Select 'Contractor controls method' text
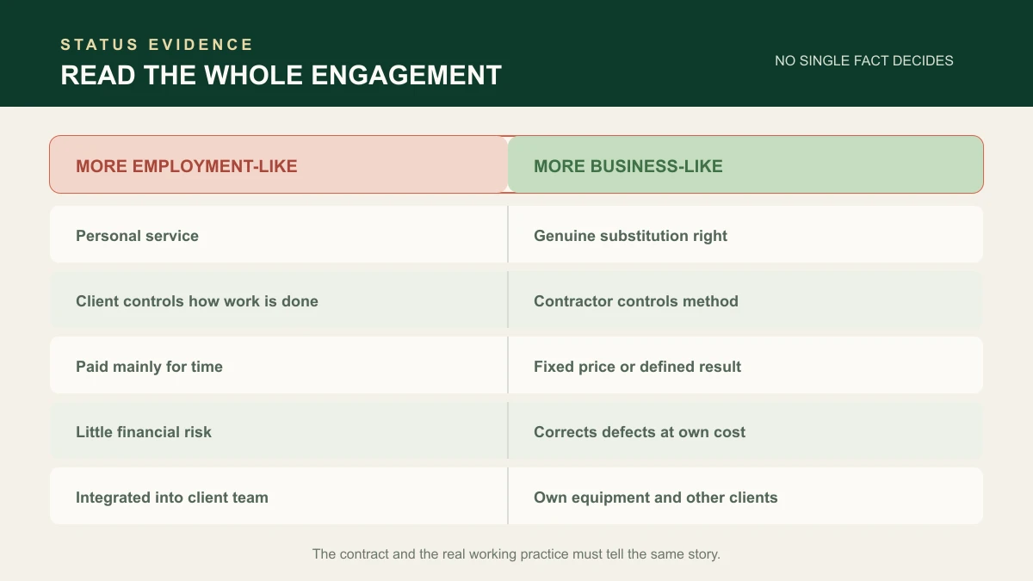 point(636,301)
